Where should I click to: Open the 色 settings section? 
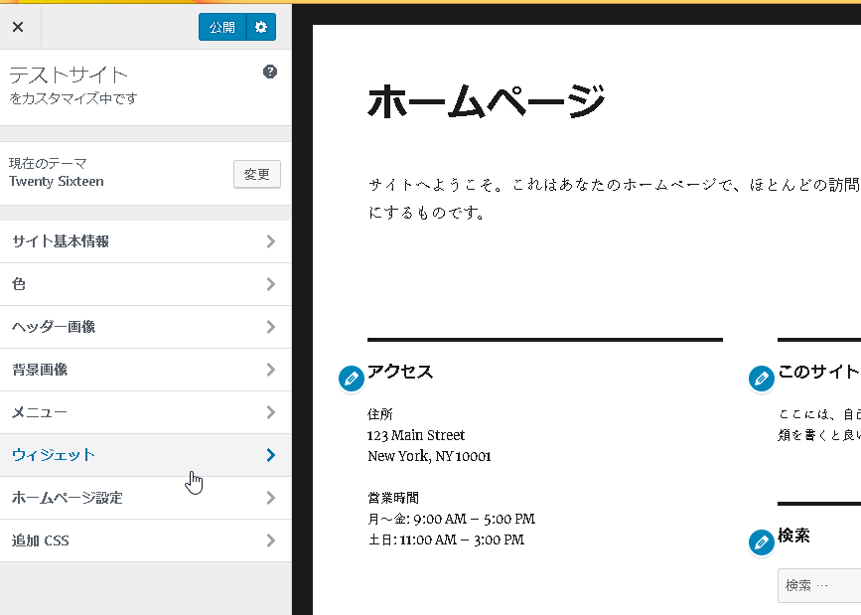pos(20,284)
